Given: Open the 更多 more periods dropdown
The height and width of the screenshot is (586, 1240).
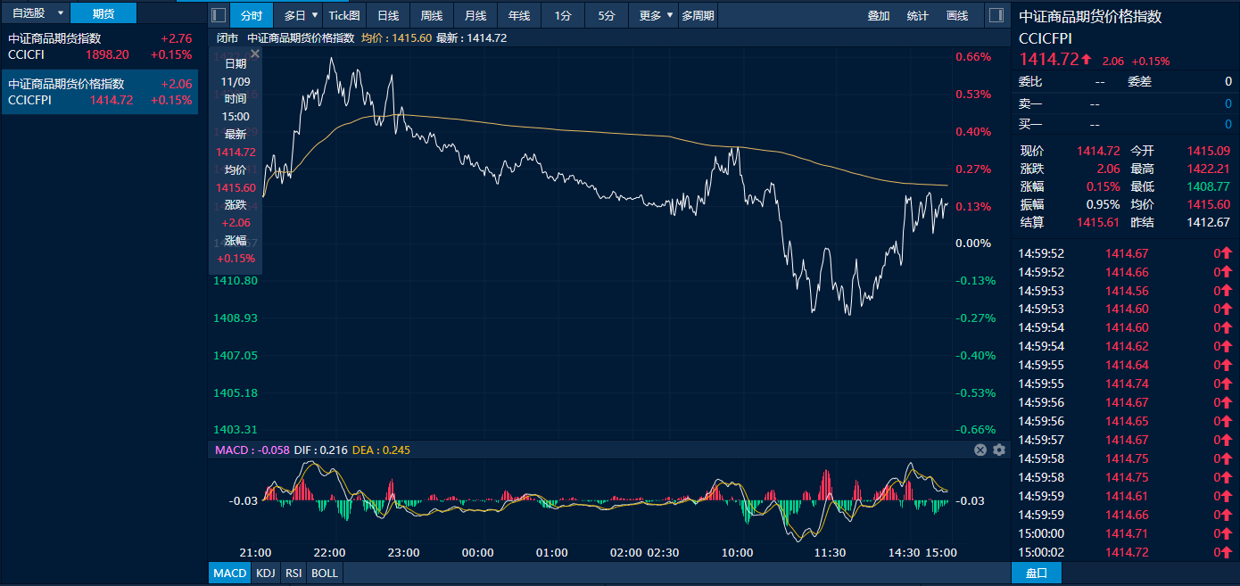Looking at the screenshot, I should [x=656, y=15].
